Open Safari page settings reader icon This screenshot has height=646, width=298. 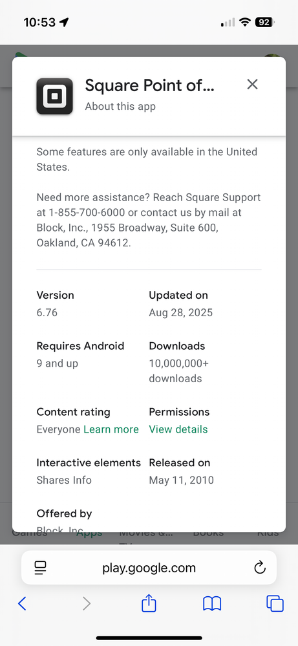40,568
